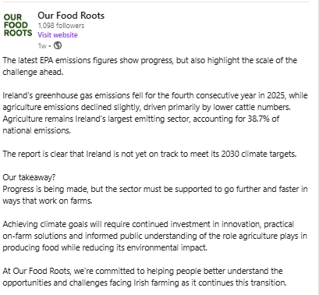Click the line about challenges facing Irish farming
This screenshot has height=295, width=319.
(x=144, y=283)
